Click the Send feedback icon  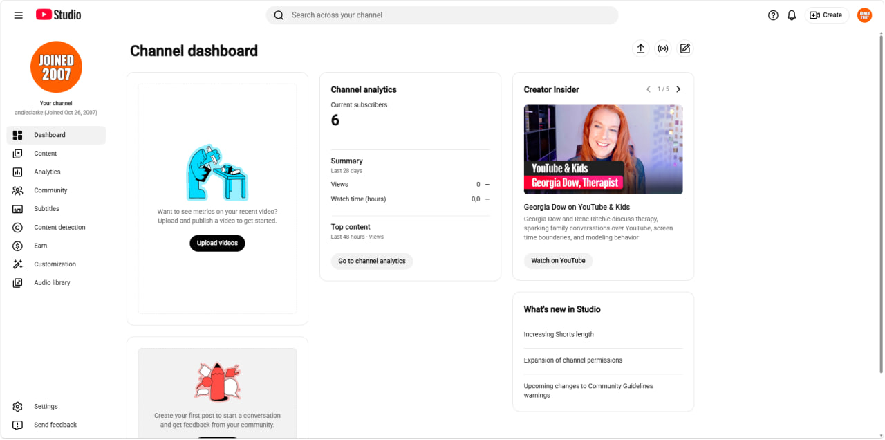(x=18, y=425)
